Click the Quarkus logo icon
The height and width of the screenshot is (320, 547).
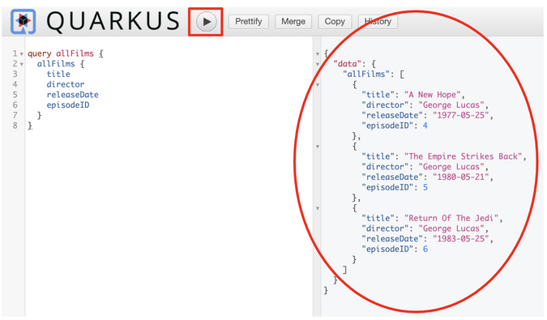click(x=23, y=21)
